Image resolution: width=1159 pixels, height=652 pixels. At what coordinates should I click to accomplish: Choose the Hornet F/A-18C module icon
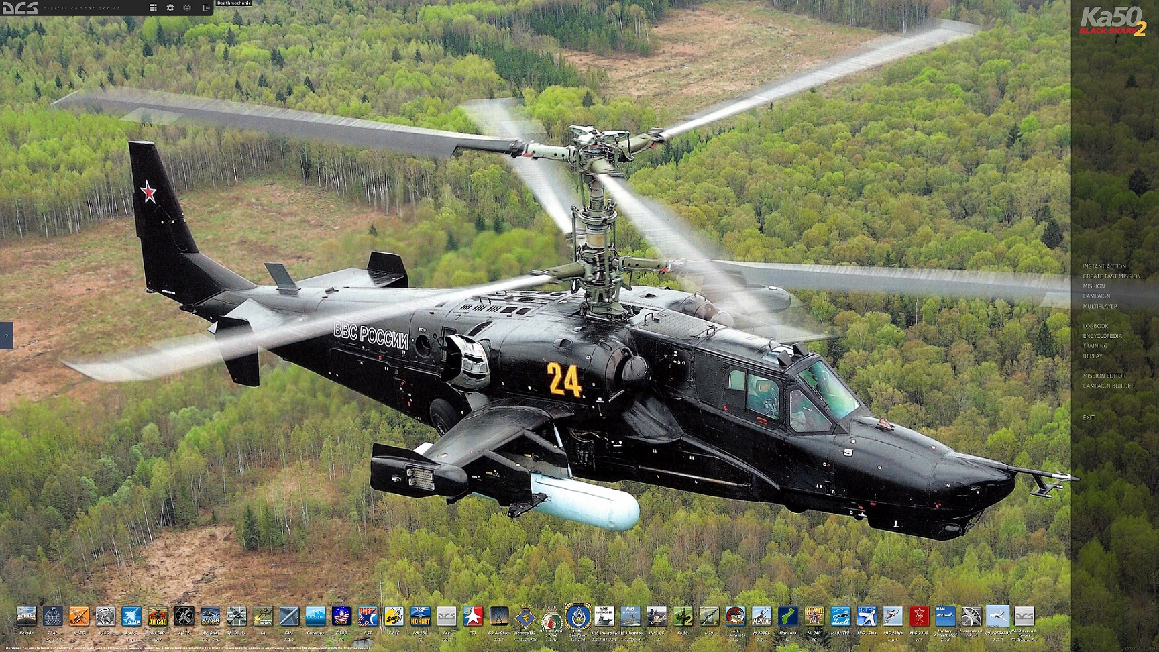tap(421, 616)
